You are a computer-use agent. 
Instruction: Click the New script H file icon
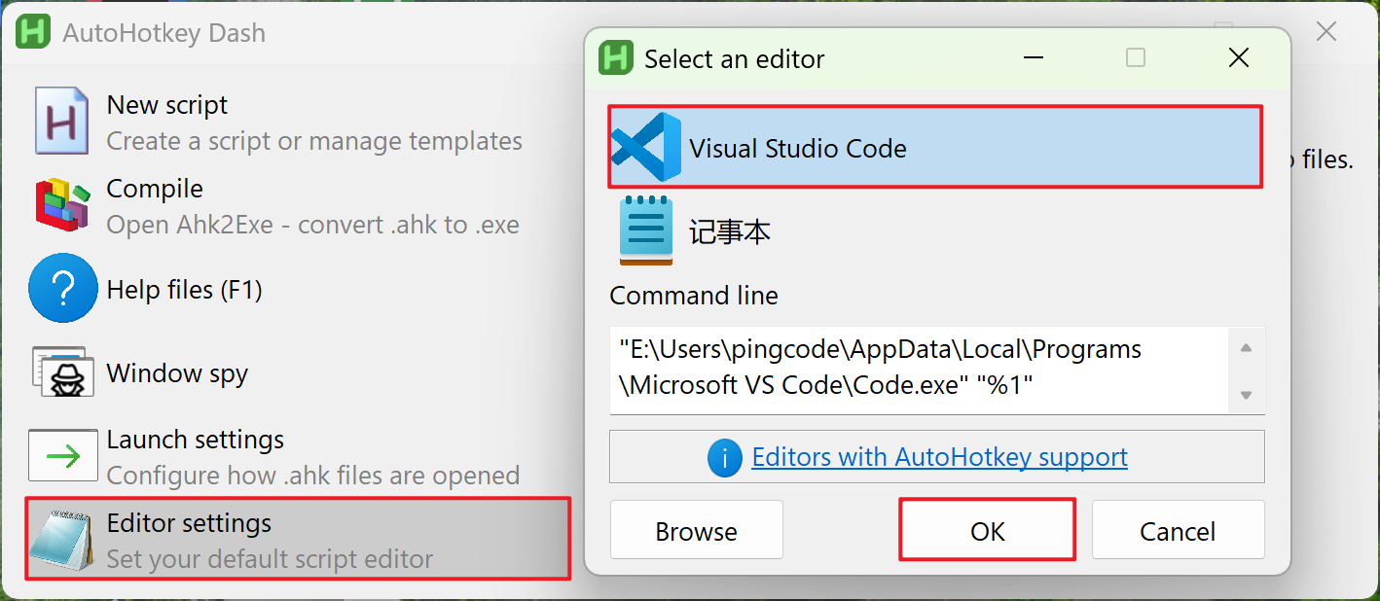tap(62, 121)
